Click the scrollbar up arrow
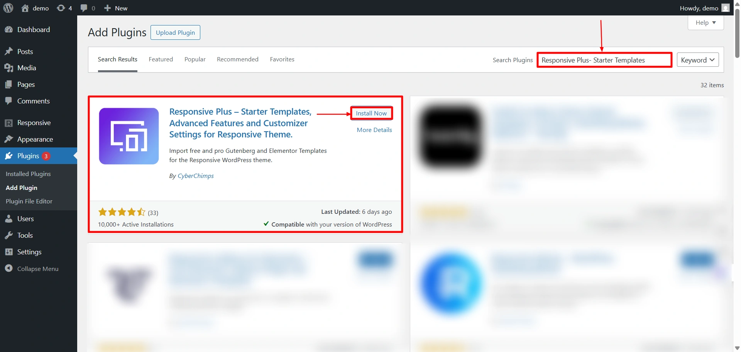 click(738, 3)
